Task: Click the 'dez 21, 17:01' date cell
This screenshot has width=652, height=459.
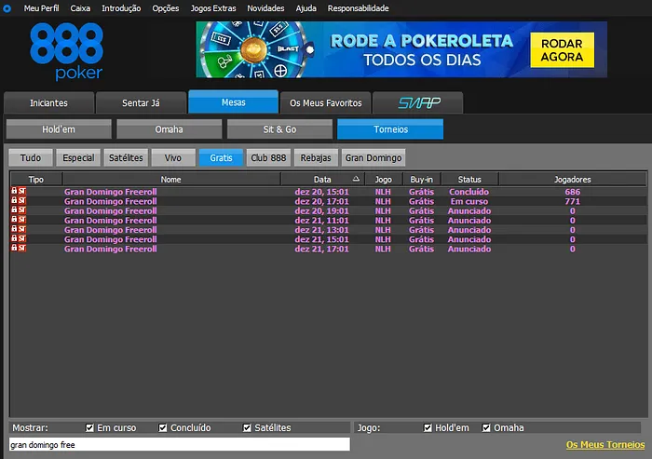Action: (x=321, y=249)
